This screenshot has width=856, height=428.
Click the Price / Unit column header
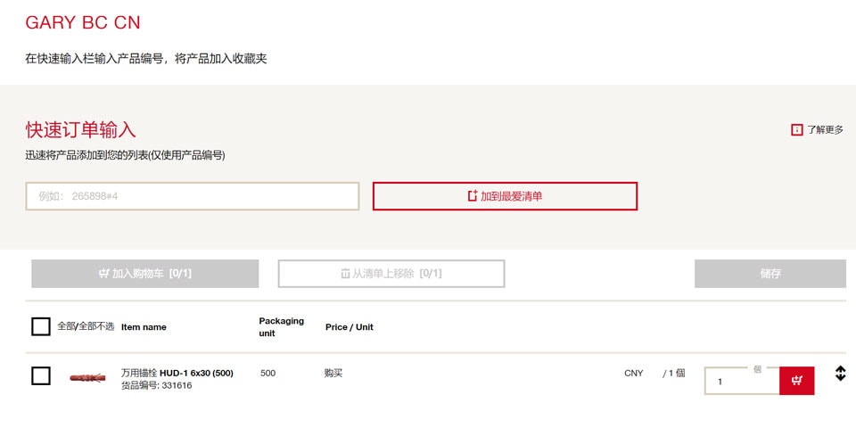click(350, 327)
